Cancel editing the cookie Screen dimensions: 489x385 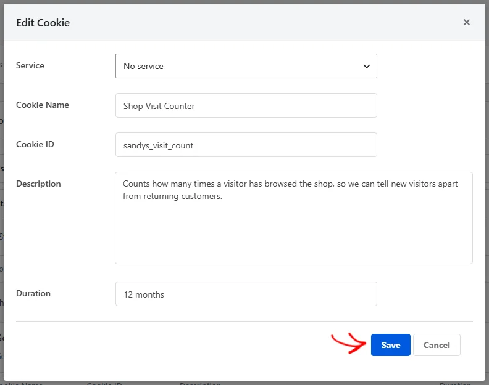437,345
